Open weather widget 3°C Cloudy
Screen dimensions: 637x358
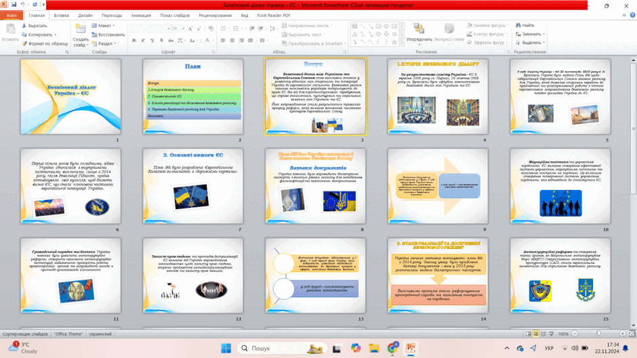[x=22, y=348]
